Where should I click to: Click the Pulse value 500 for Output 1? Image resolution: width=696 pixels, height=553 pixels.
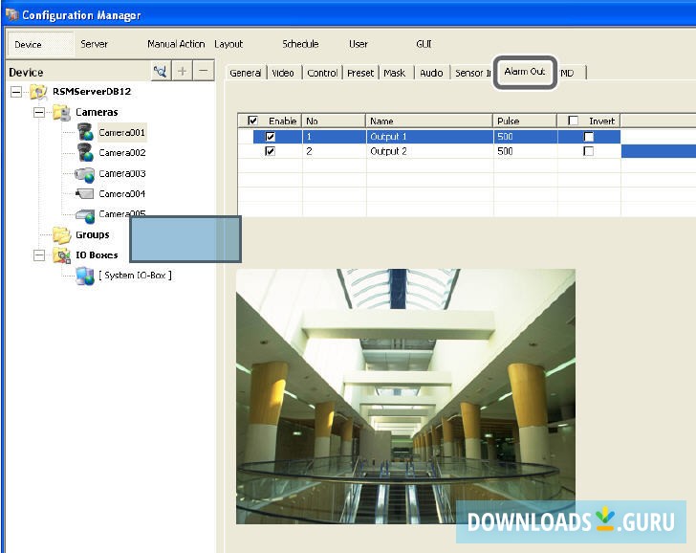coord(525,137)
